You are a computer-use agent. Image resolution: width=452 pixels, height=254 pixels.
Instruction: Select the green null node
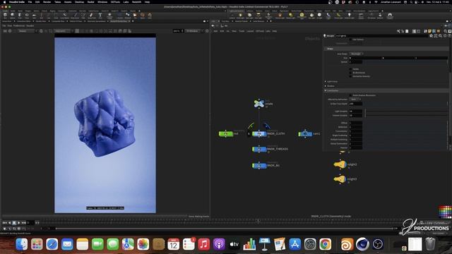226,133
